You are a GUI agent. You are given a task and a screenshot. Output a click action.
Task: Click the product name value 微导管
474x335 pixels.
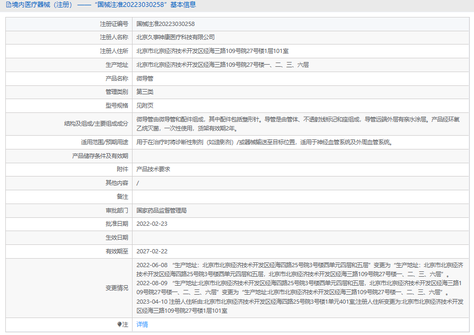(145, 78)
